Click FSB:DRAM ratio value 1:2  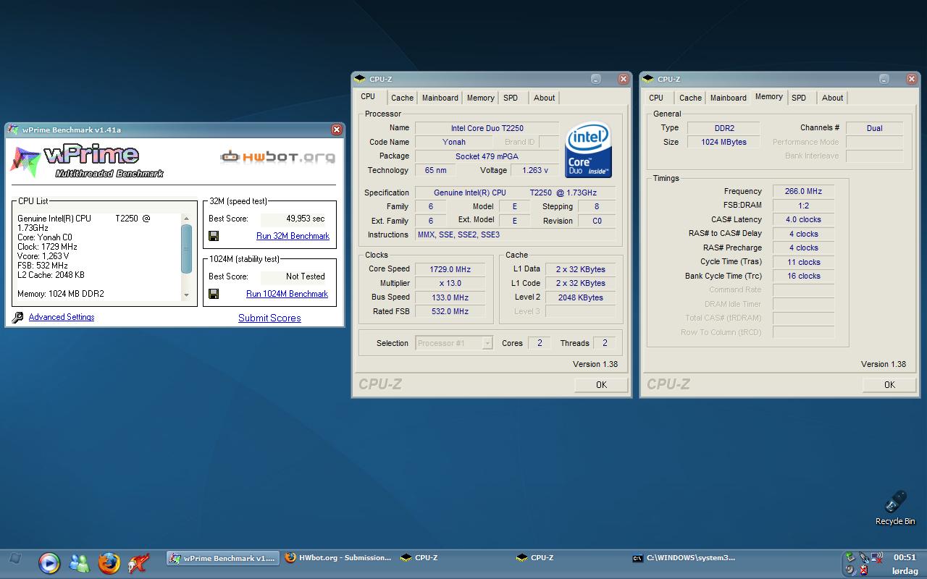[x=803, y=206]
